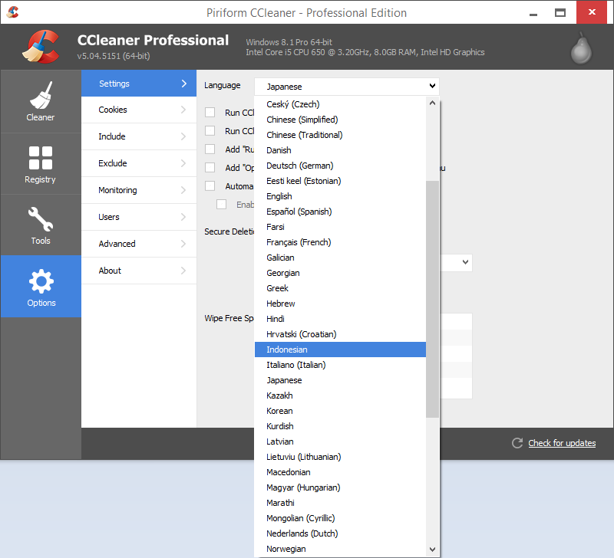Choose the highlighted Indonesian entry
Image resolution: width=614 pixels, height=558 pixels.
pyautogui.click(x=340, y=350)
